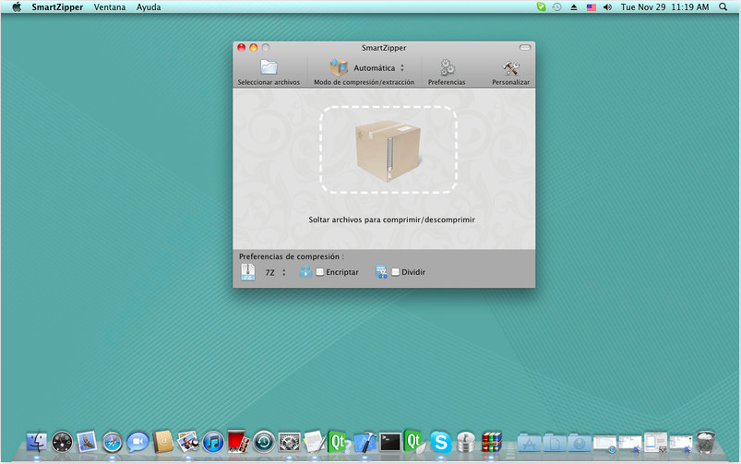Open Qt Assistant from the dock
Viewport: 741px width, 464px height.
pyautogui.click(x=339, y=442)
